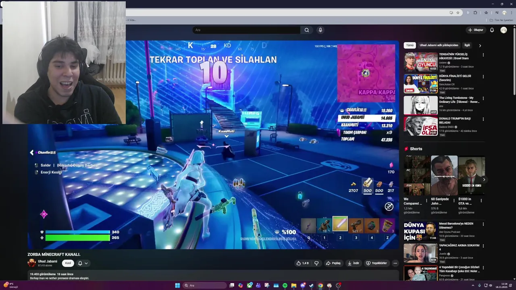Open options for DÜNYA FİNALİSTİ GELDİ video
Image resolution: width=516 pixels, height=290 pixels.
(x=483, y=77)
